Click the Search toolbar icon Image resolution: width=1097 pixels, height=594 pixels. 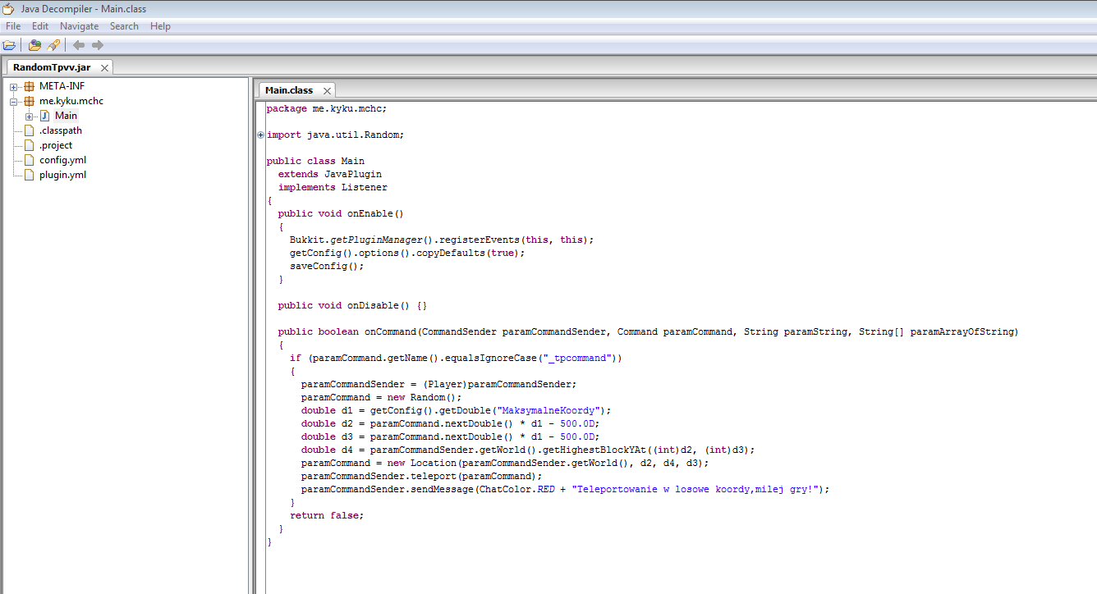tap(53, 45)
